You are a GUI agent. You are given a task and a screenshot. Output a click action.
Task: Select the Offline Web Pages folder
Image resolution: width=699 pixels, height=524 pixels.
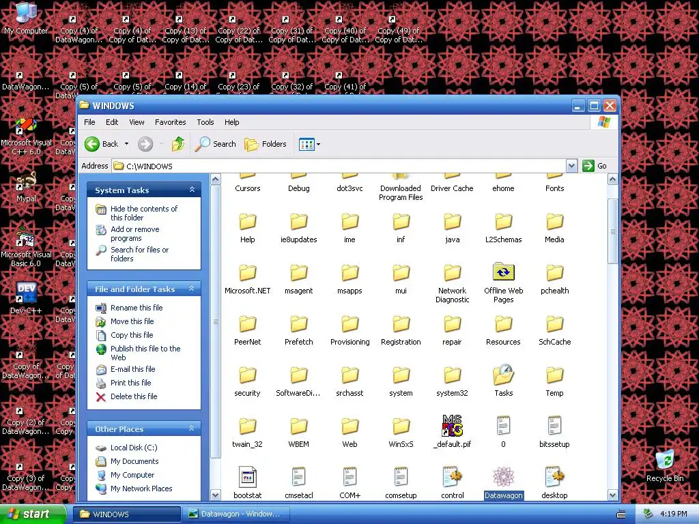pyautogui.click(x=503, y=272)
